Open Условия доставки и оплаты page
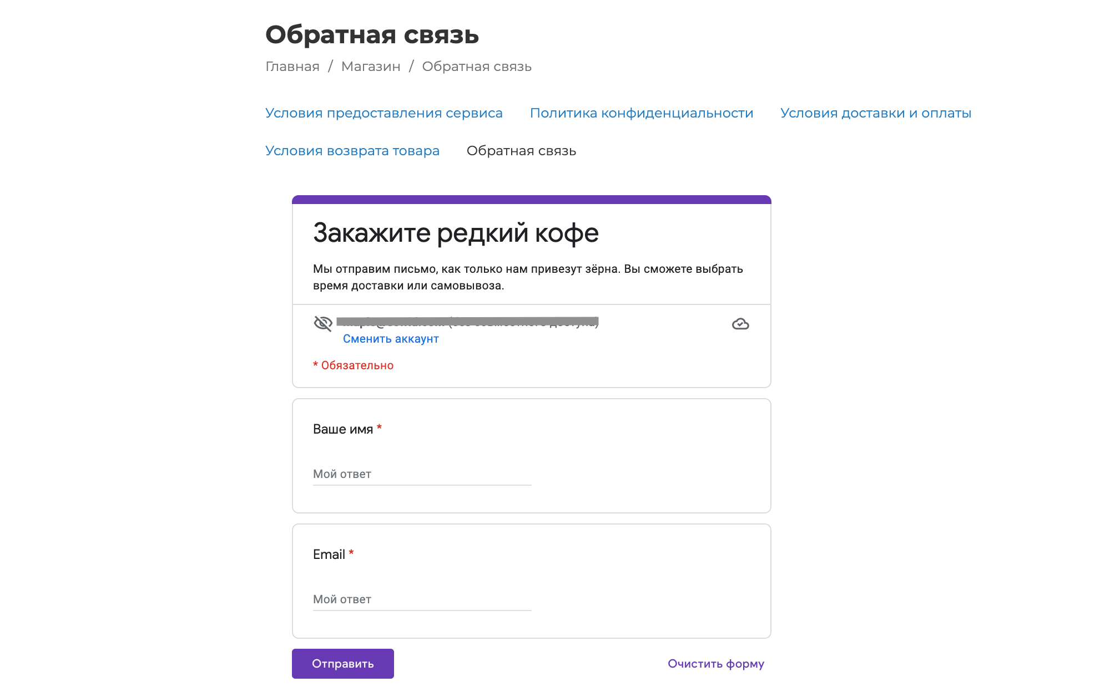 [876, 113]
